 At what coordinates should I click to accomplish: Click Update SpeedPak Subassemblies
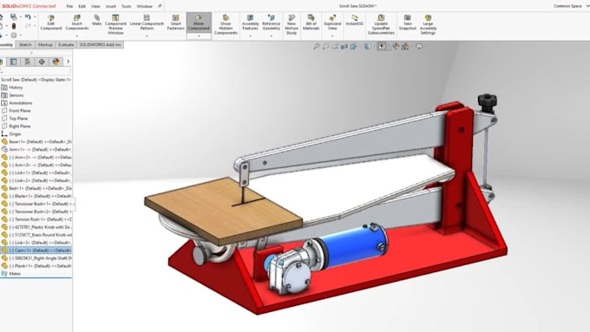click(x=381, y=24)
